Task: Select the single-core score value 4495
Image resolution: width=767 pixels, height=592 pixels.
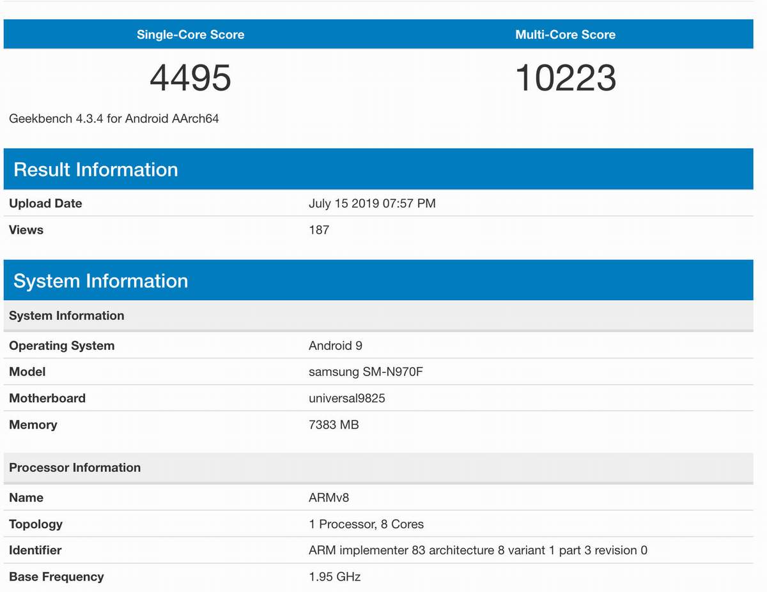Action: pos(190,78)
